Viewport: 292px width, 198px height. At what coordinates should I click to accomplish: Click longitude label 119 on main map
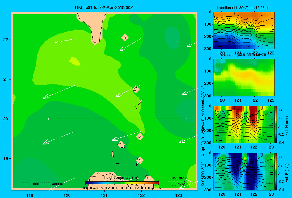[x=30, y=195]
